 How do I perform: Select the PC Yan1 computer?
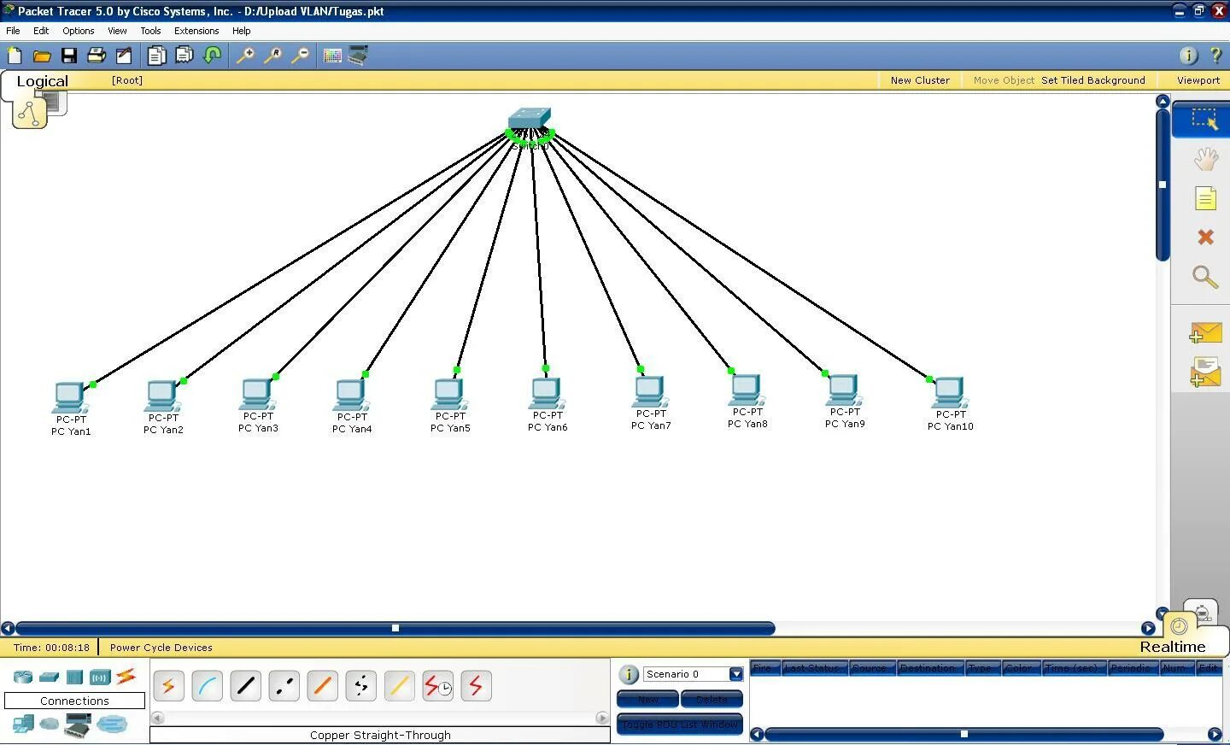tap(70, 399)
